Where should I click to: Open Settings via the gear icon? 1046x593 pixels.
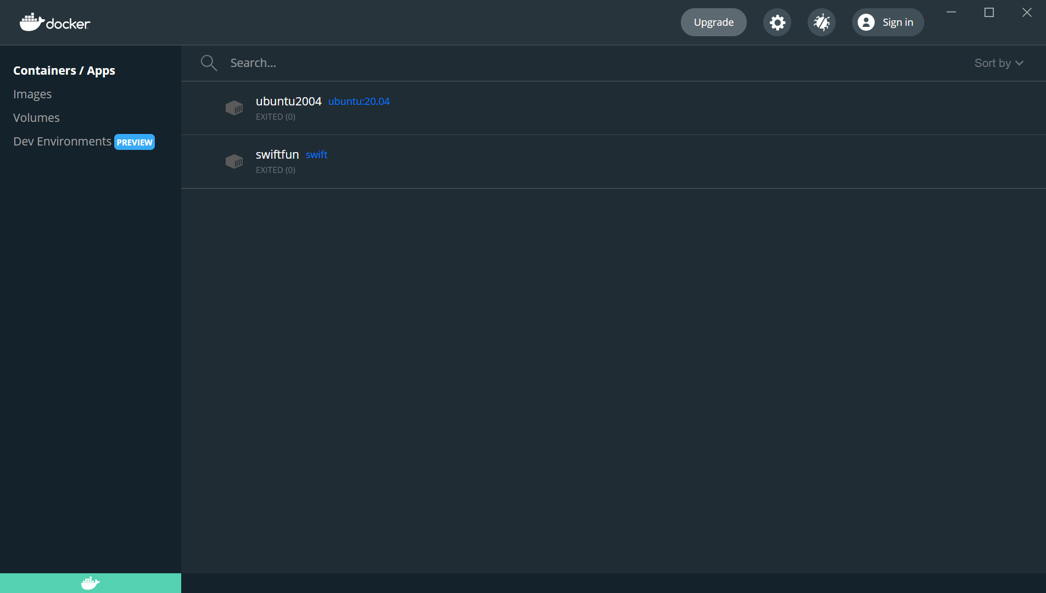pos(777,23)
